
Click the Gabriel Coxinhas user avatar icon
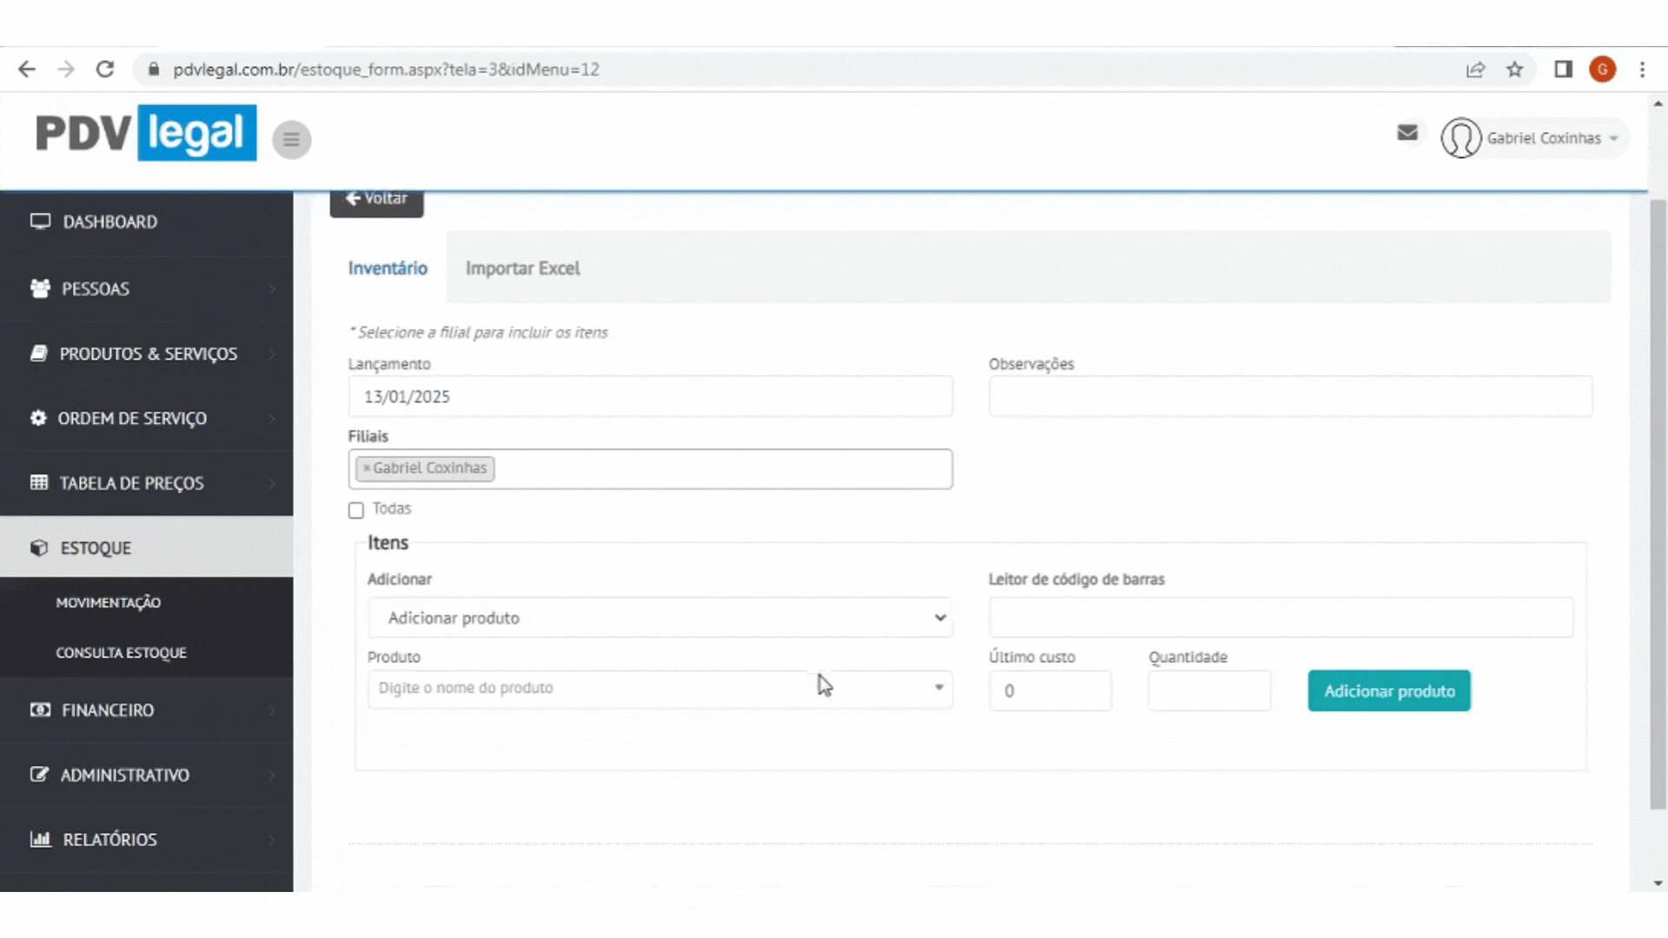[1460, 138]
